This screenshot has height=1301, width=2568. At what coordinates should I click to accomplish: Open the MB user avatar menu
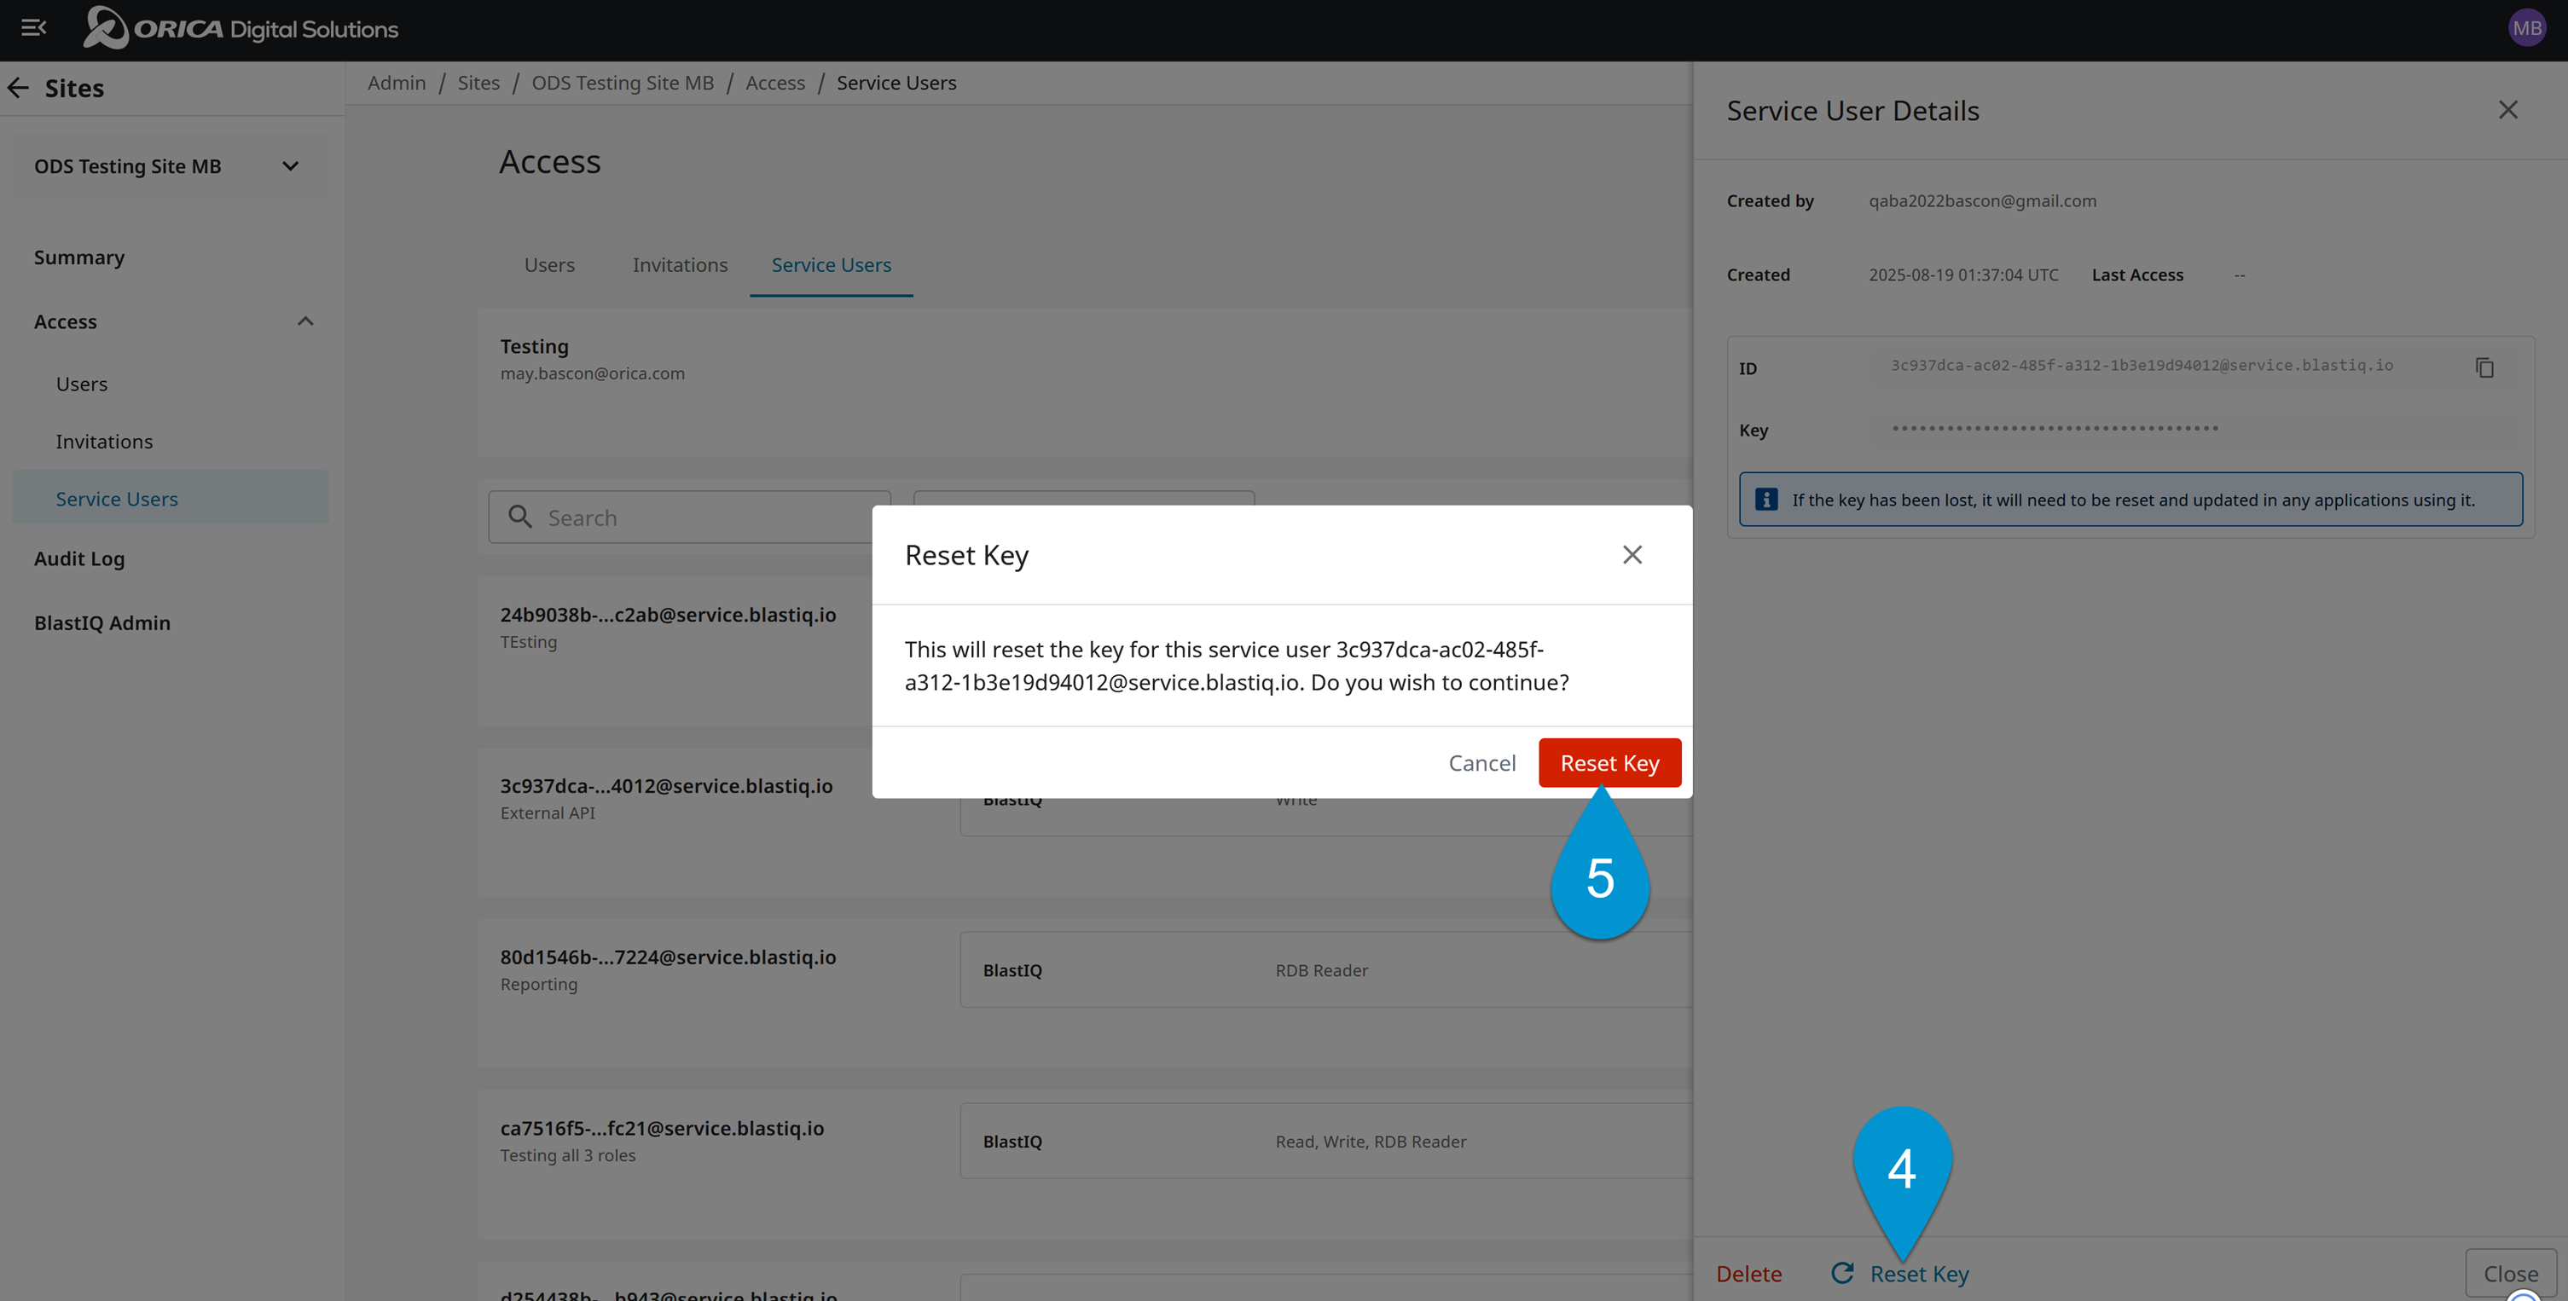2526,28
